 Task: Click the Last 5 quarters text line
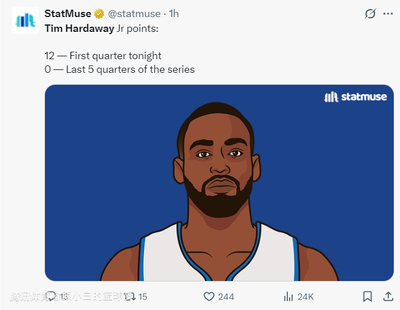119,69
